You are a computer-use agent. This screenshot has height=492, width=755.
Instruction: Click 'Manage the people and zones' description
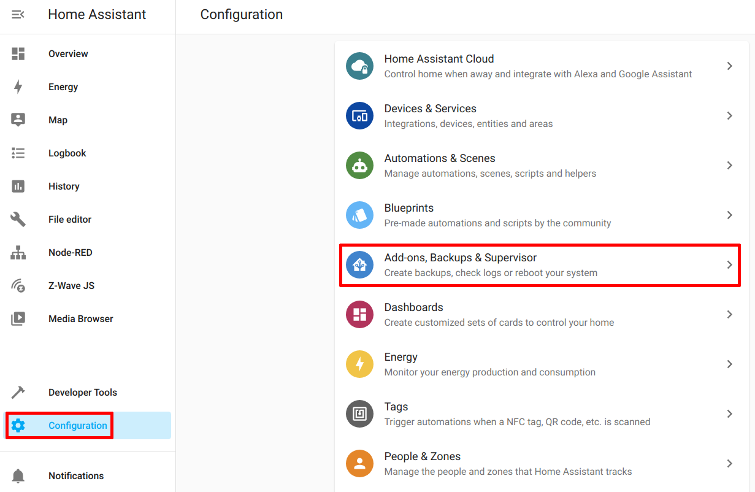pos(508,472)
